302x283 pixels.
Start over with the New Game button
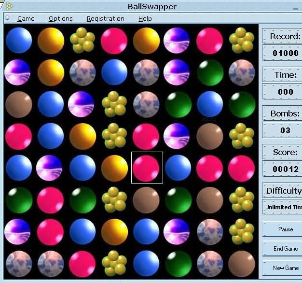tap(285, 268)
